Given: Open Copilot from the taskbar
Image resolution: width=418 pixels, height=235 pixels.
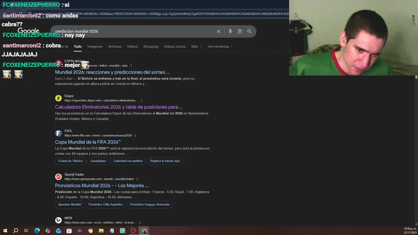Looking at the screenshot, I should pyautogui.click(x=48, y=231).
